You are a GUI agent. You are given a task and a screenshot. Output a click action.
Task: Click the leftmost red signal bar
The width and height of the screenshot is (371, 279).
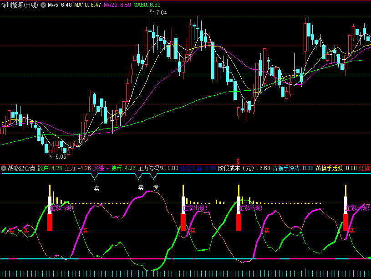coord(50,222)
